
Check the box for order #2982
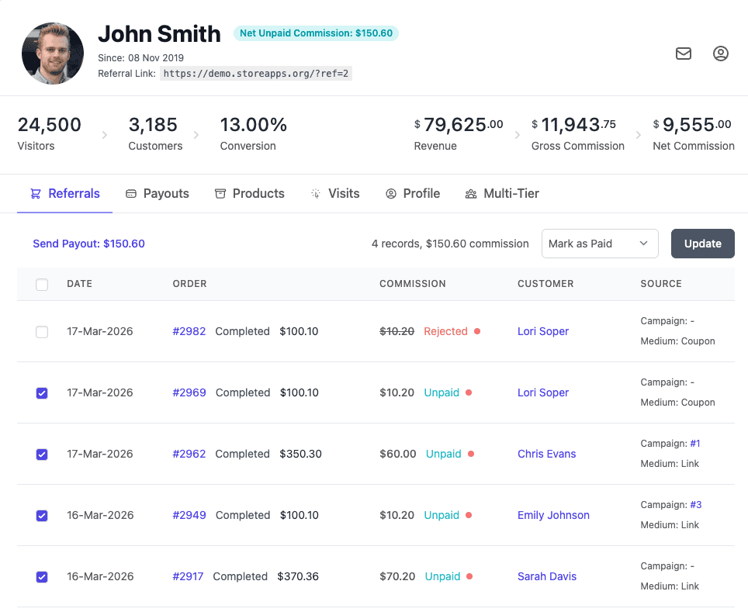click(x=42, y=331)
